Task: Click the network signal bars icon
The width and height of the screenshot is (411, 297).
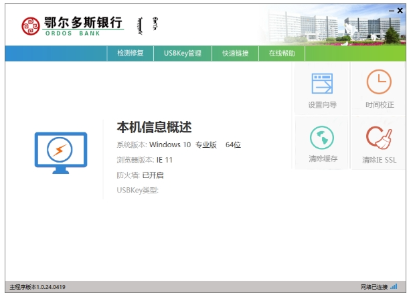Action: [x=394, y=286]
